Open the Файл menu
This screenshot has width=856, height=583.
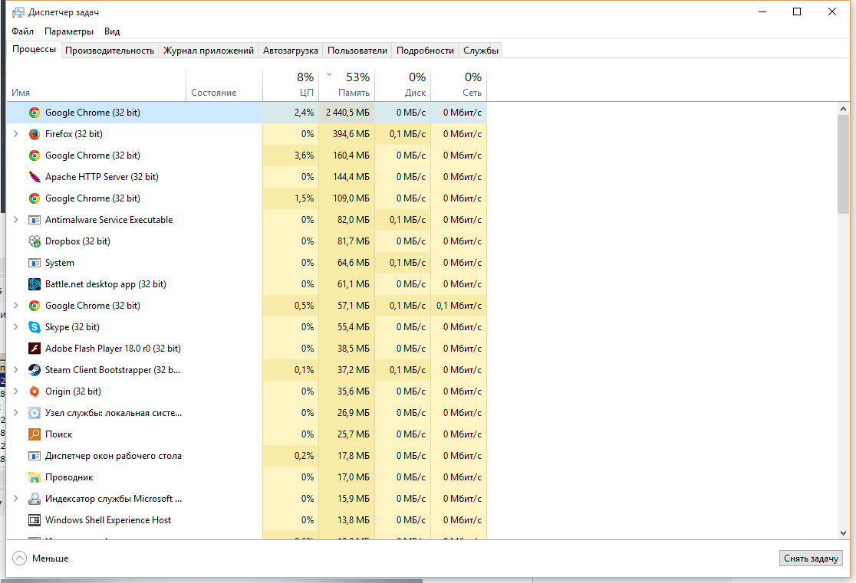(22, 31)
